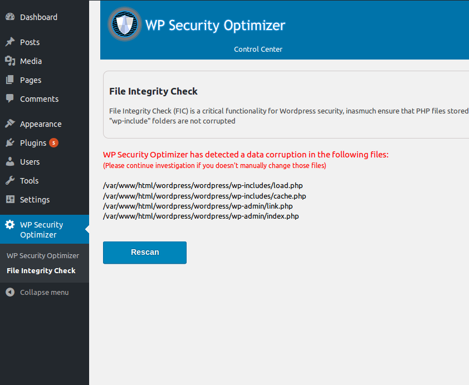Image resolution: width=469 pixels, height=385 pixels.
Task: Click the Dashboard gauge icon
Action: pos(10,17)
